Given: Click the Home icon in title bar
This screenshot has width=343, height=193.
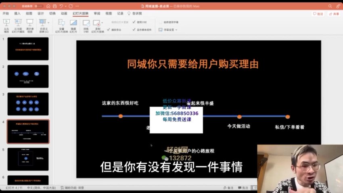Looking at the screenshot, I should pos(48,6).
